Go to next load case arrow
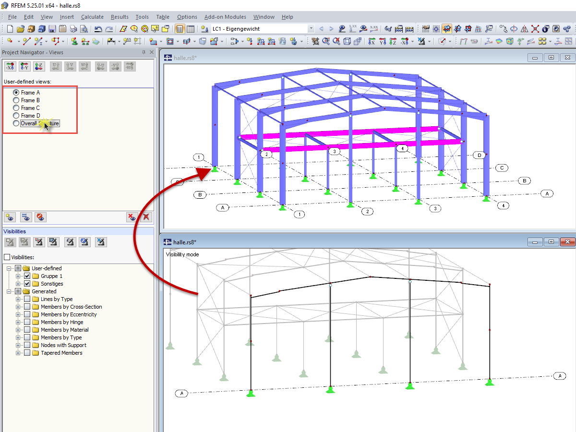The image size is (576, 432). point(331,29)
